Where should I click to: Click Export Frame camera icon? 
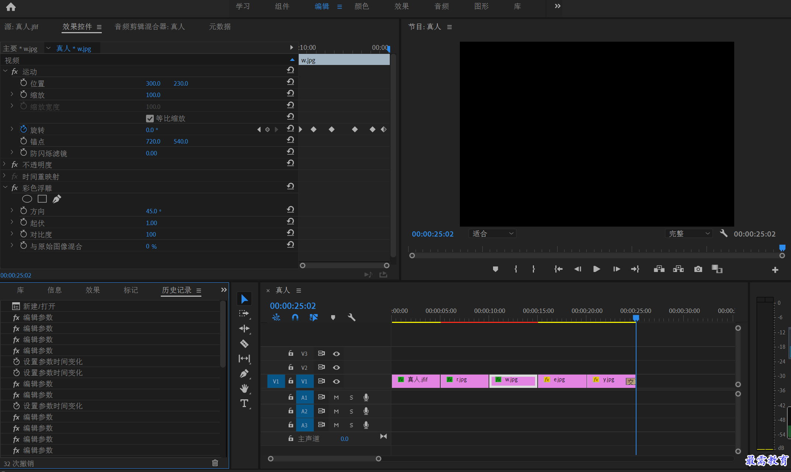698,269
